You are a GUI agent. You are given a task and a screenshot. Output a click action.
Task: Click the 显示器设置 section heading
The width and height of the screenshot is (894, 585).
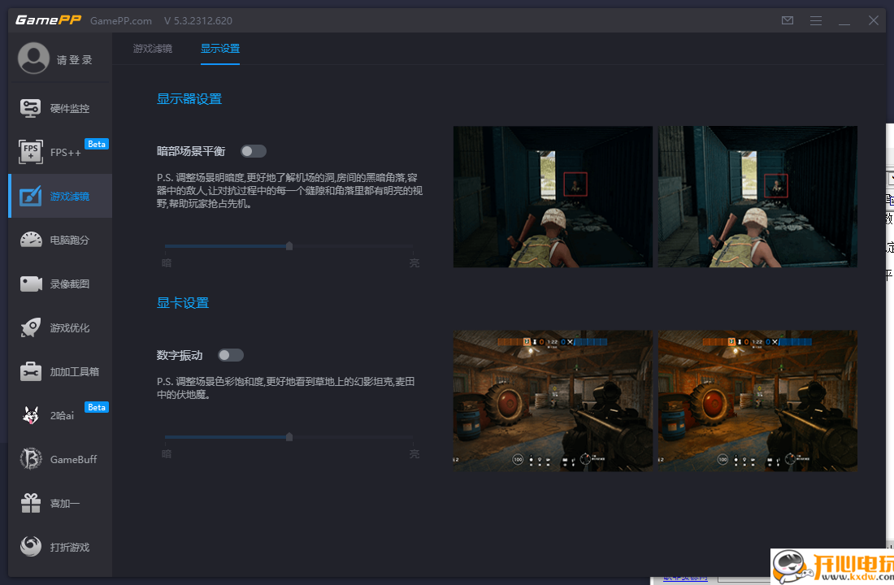189,98
